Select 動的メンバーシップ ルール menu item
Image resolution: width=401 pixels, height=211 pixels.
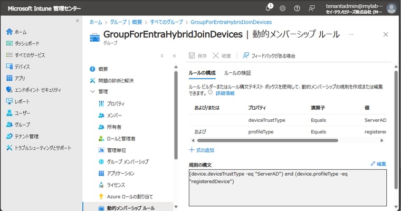127,208
